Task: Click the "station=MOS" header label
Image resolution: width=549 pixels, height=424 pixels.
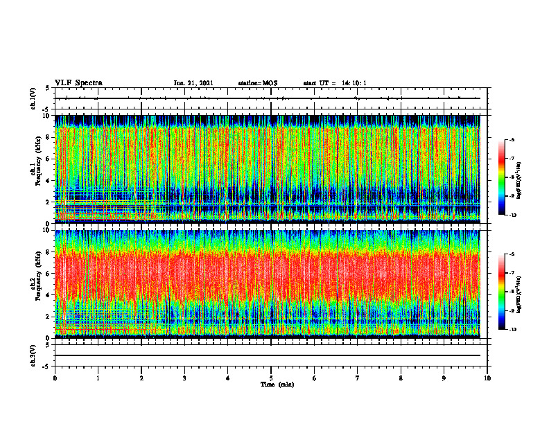Action: tap(258, 83)
